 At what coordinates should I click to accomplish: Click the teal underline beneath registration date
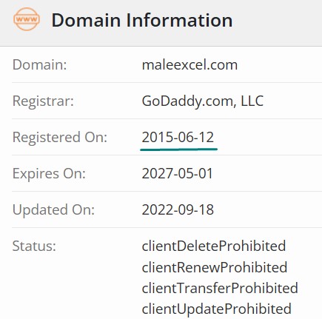click(x=178, y=149)
